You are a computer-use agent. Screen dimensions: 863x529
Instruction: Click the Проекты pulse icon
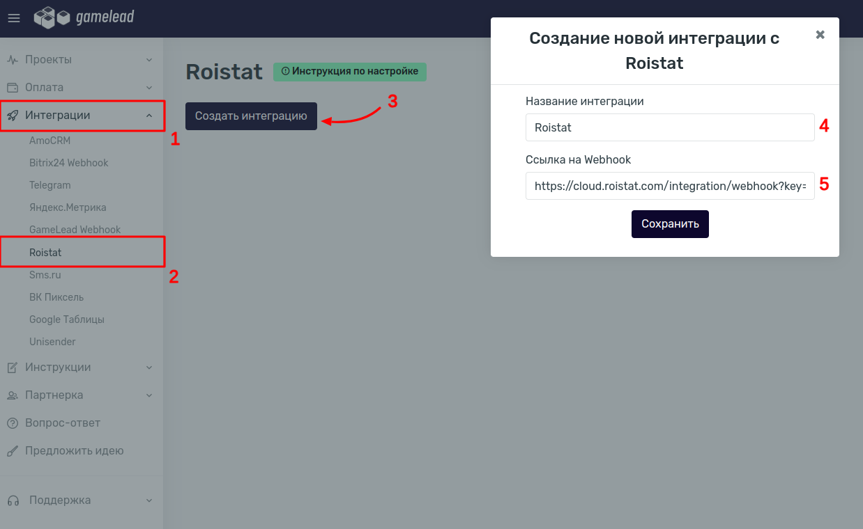[13, 60]
